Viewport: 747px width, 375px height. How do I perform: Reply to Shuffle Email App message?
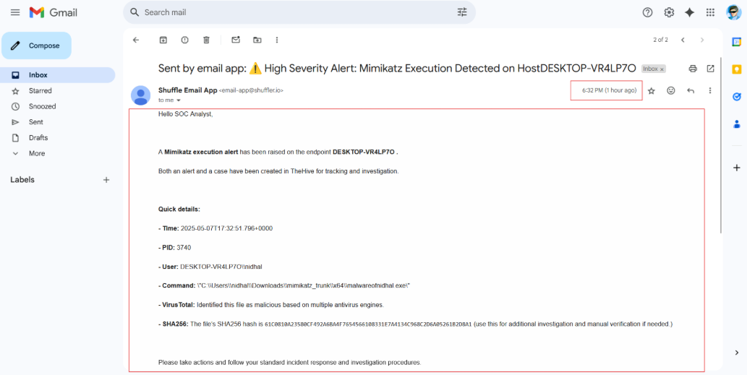[x=691, y=91]
